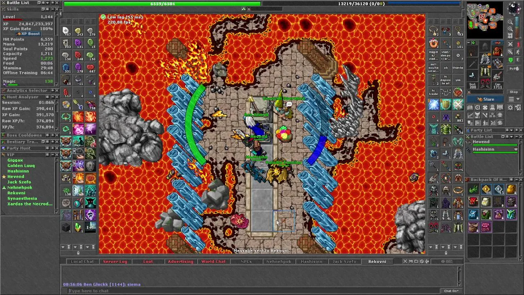Click the Backpack Of H... container header
Screen dimensions: 524x295
click(x=494, y=179)
